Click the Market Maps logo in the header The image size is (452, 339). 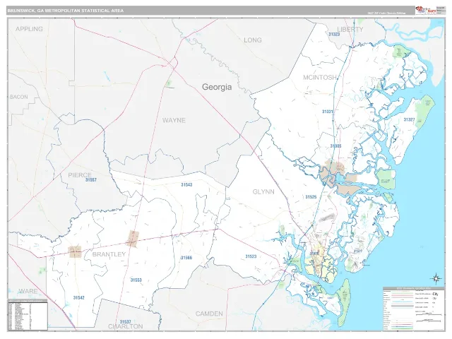426,10
